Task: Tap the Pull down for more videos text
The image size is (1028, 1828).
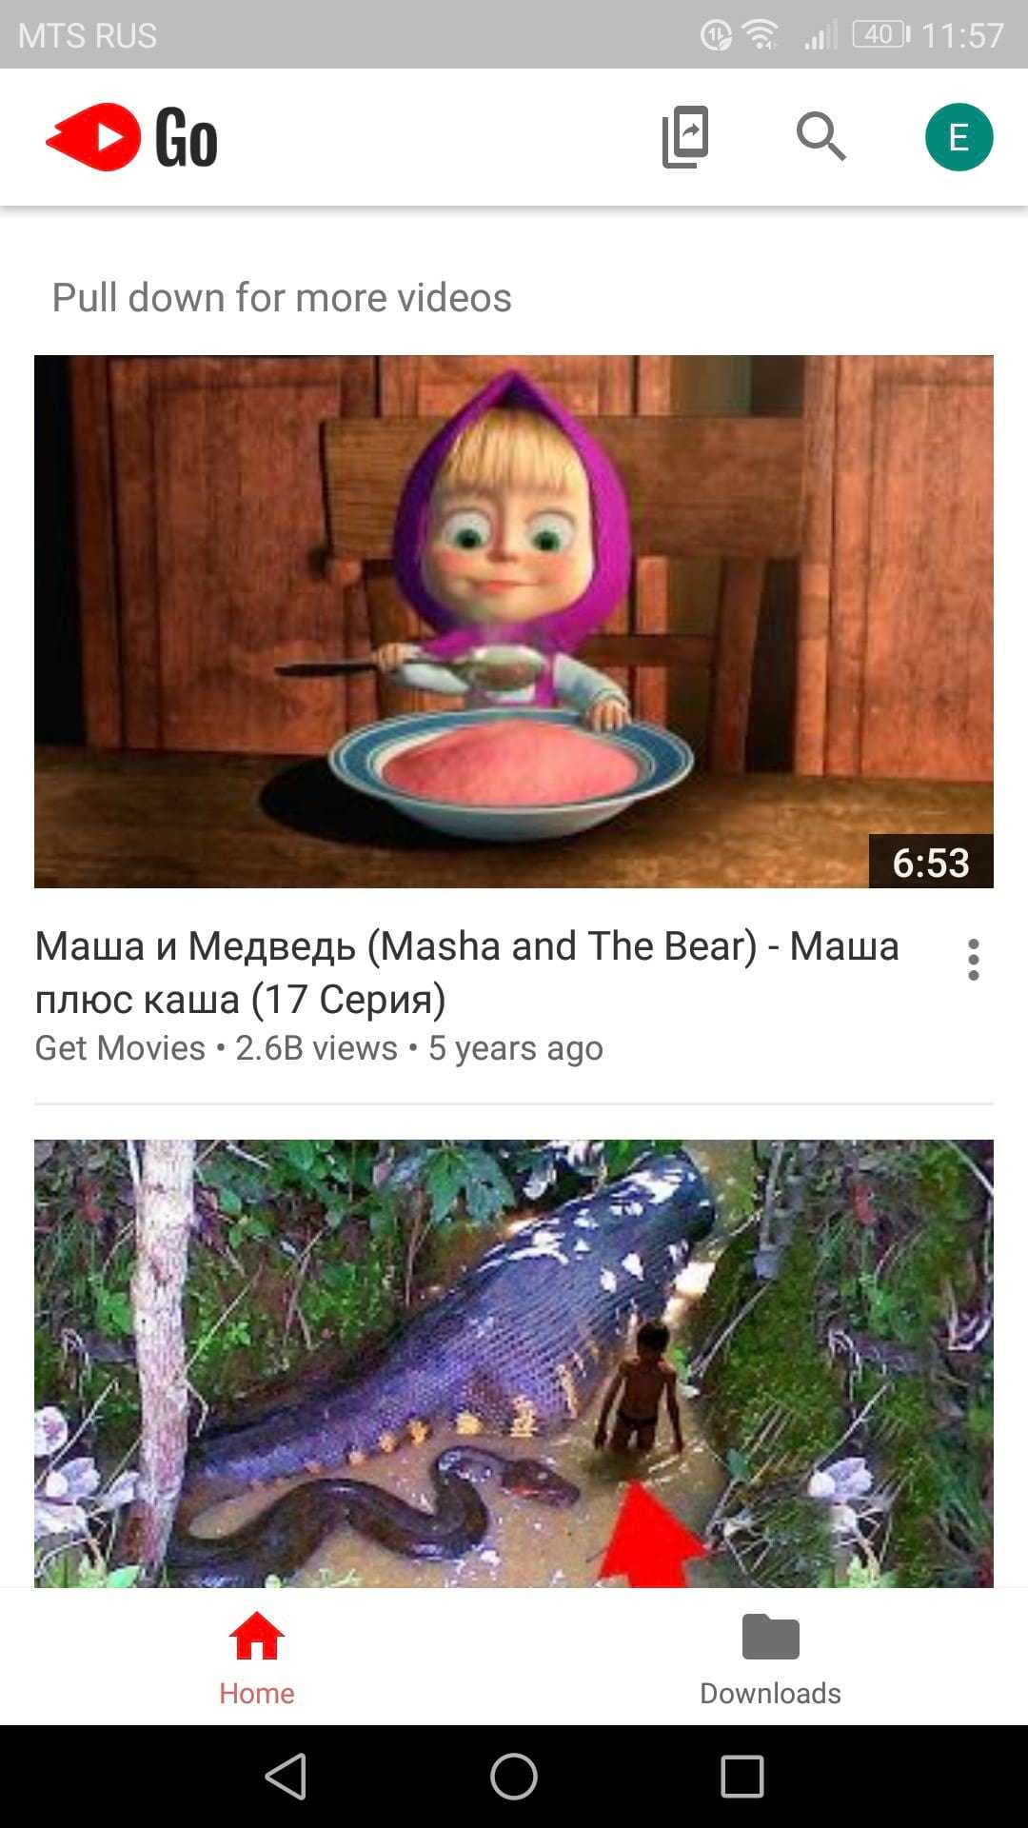Action: 282,297
